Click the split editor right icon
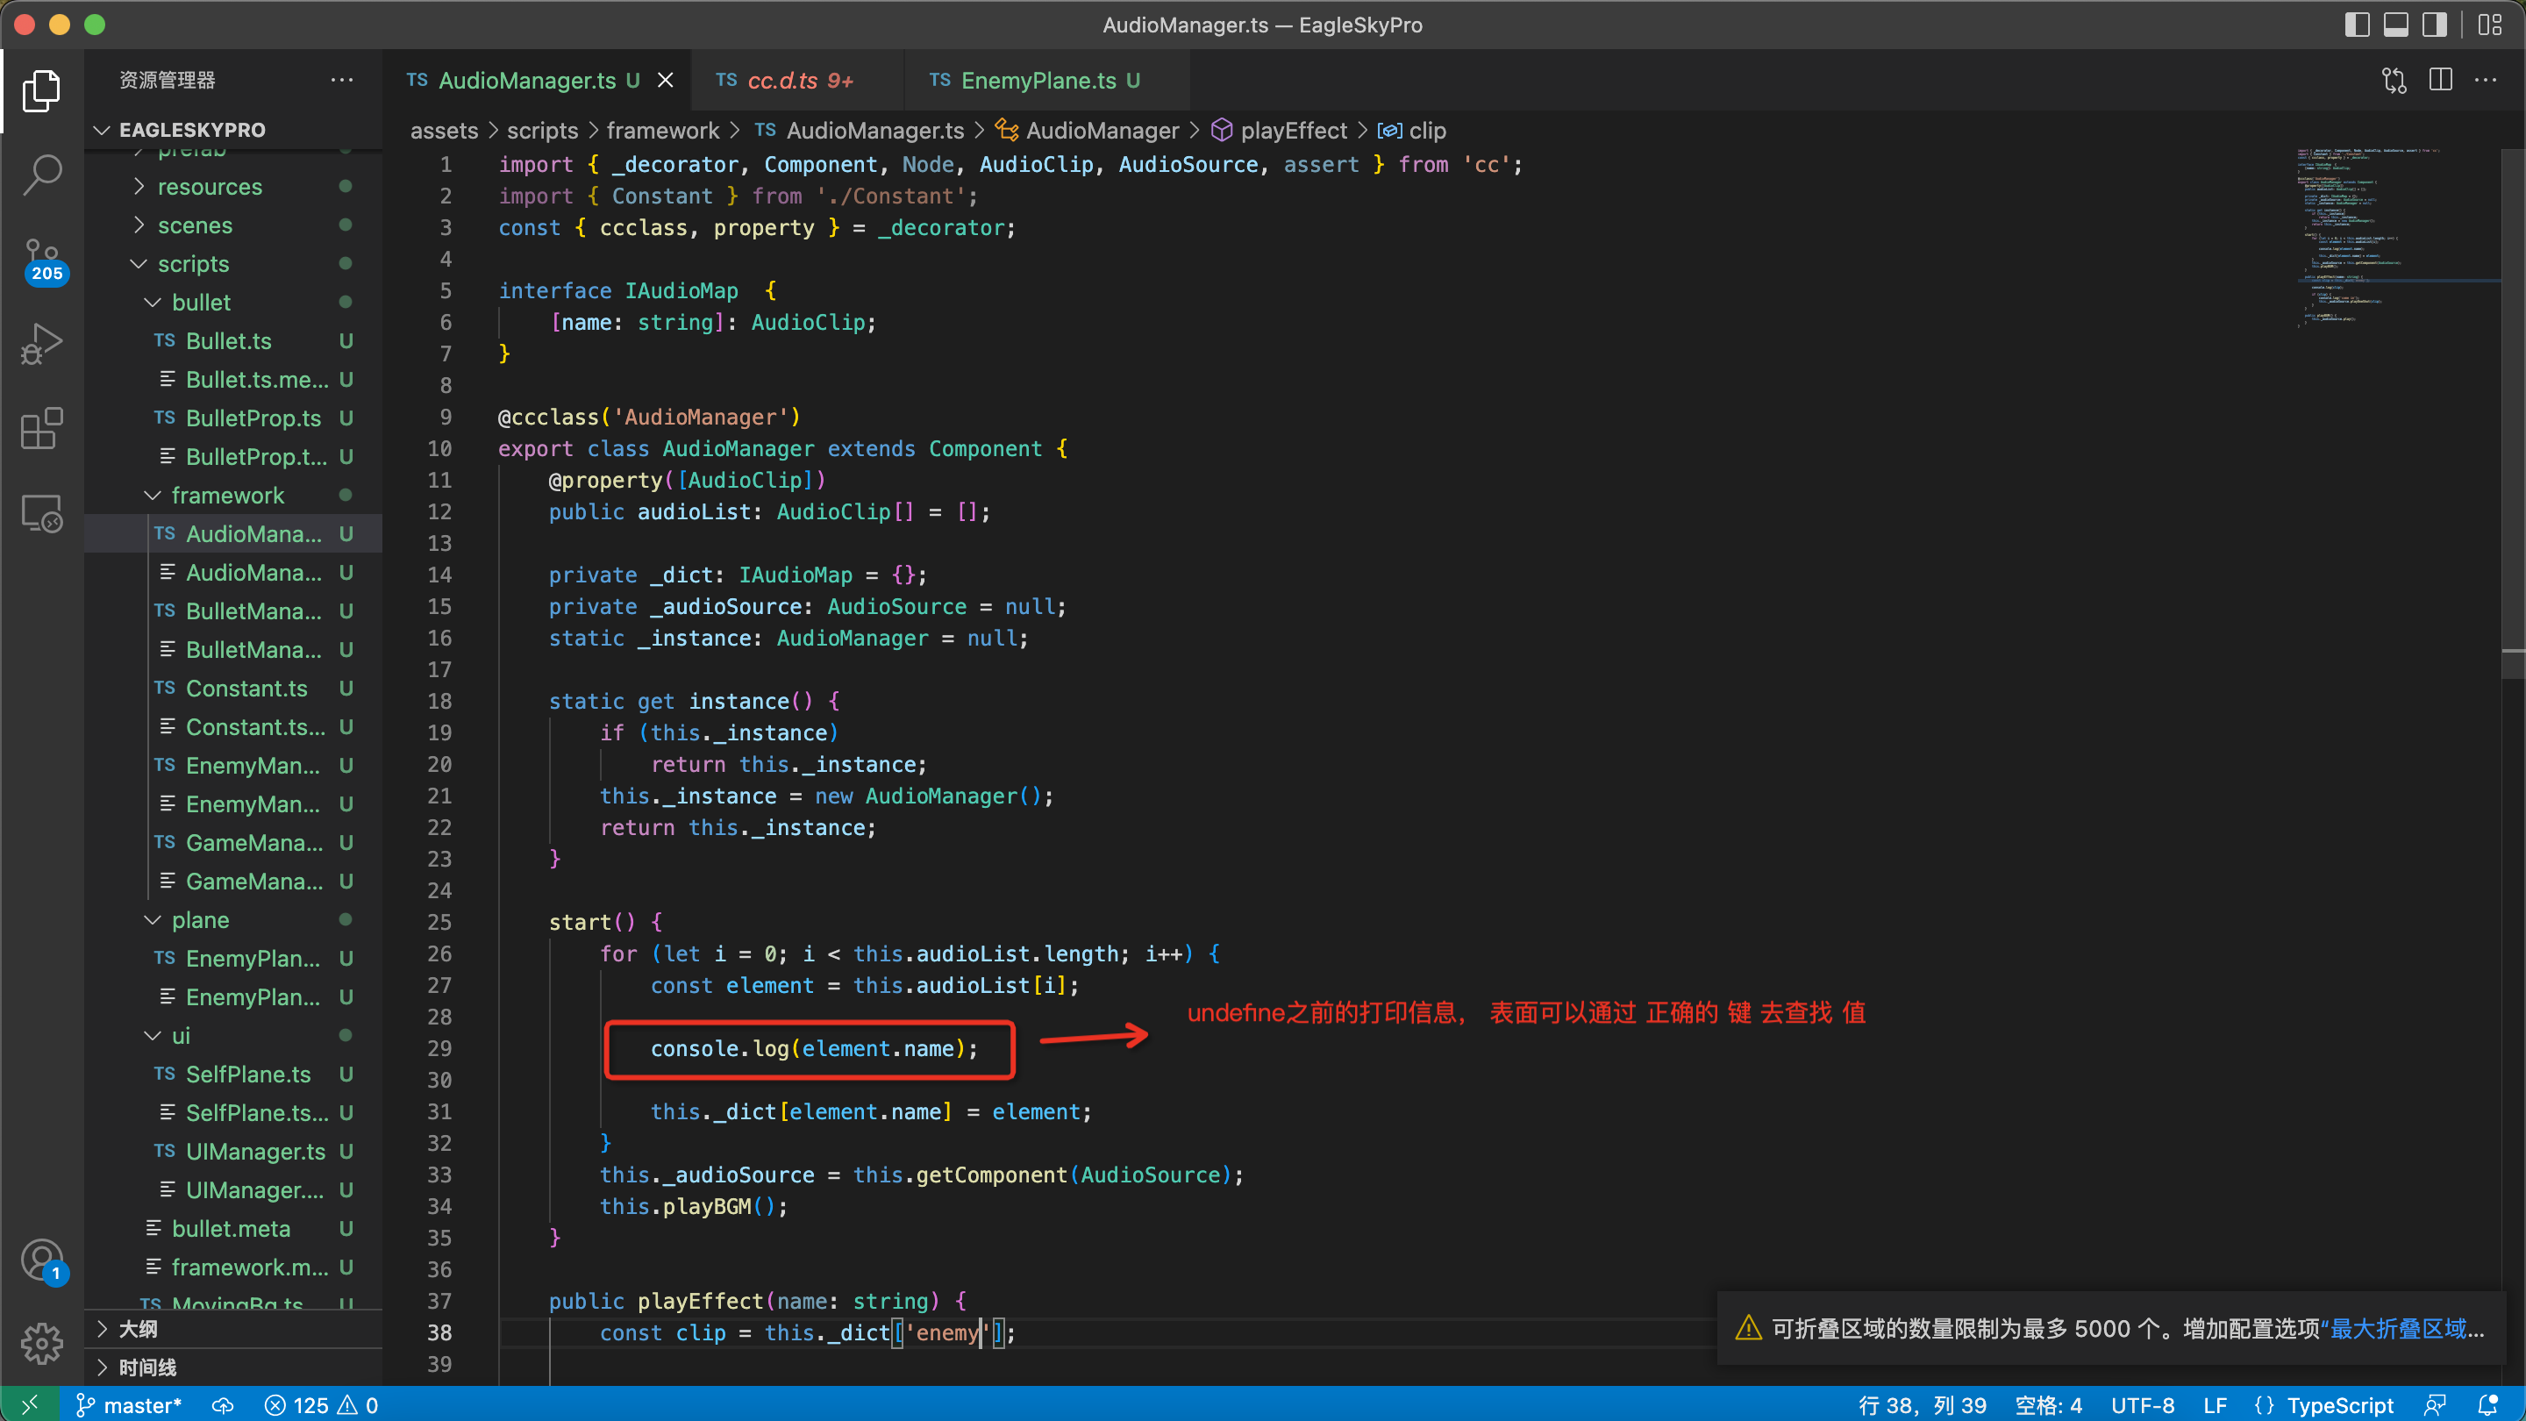The height and width of the screenshot is (1421, 2526). click(x=2441, y=81)
